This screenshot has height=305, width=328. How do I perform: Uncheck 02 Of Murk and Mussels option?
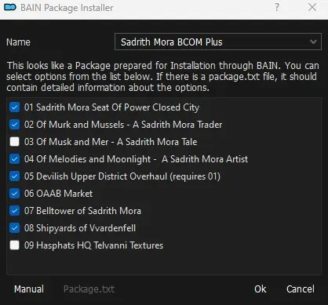14,125
